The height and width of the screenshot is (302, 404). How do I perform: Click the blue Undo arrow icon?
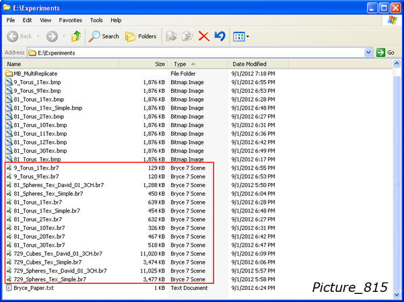(x=220, y=36)
